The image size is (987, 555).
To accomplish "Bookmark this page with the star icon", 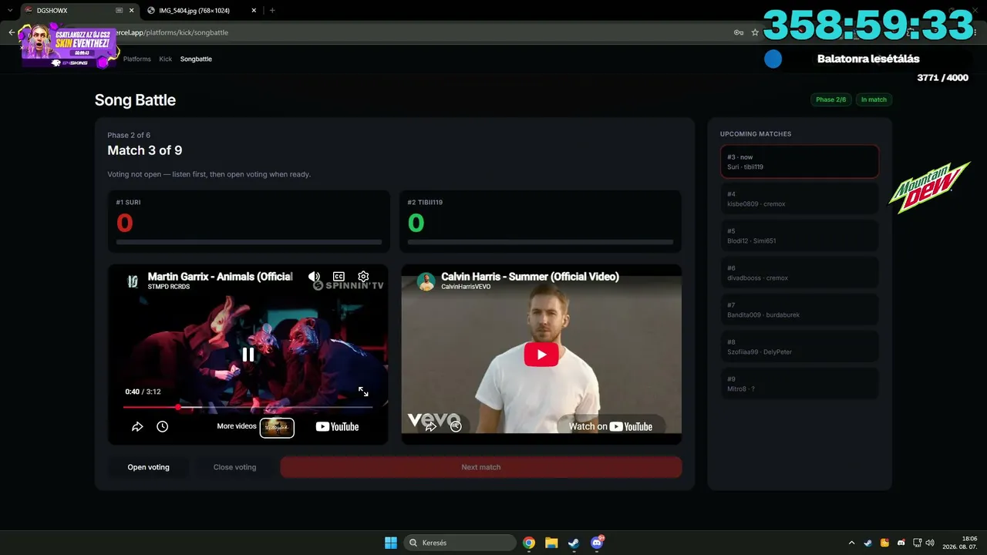I will [755, 32].
